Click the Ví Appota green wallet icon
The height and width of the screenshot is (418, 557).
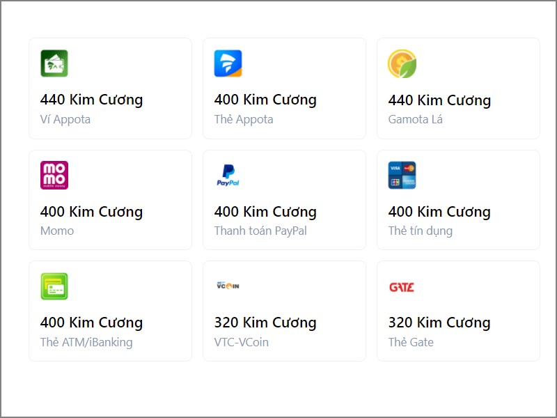[54, 63]
